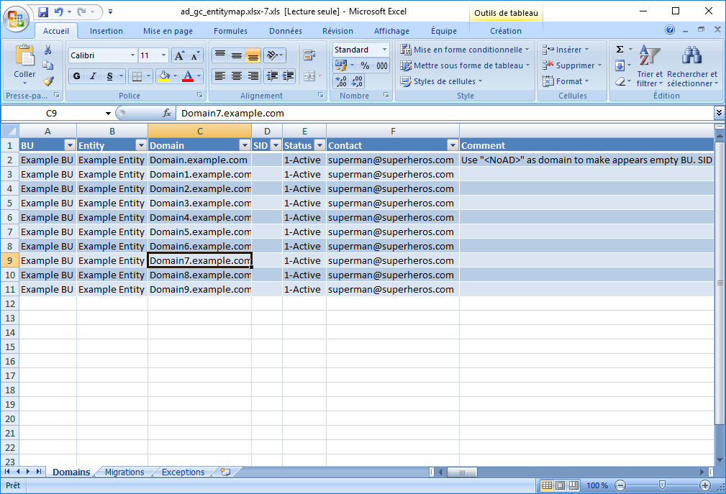726x494 pixels.
Task: Open the Création table tools tab
Action: coord(506,31)
